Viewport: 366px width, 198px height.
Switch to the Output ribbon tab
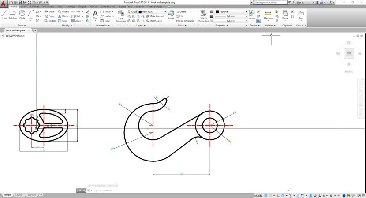pos(82,7)
